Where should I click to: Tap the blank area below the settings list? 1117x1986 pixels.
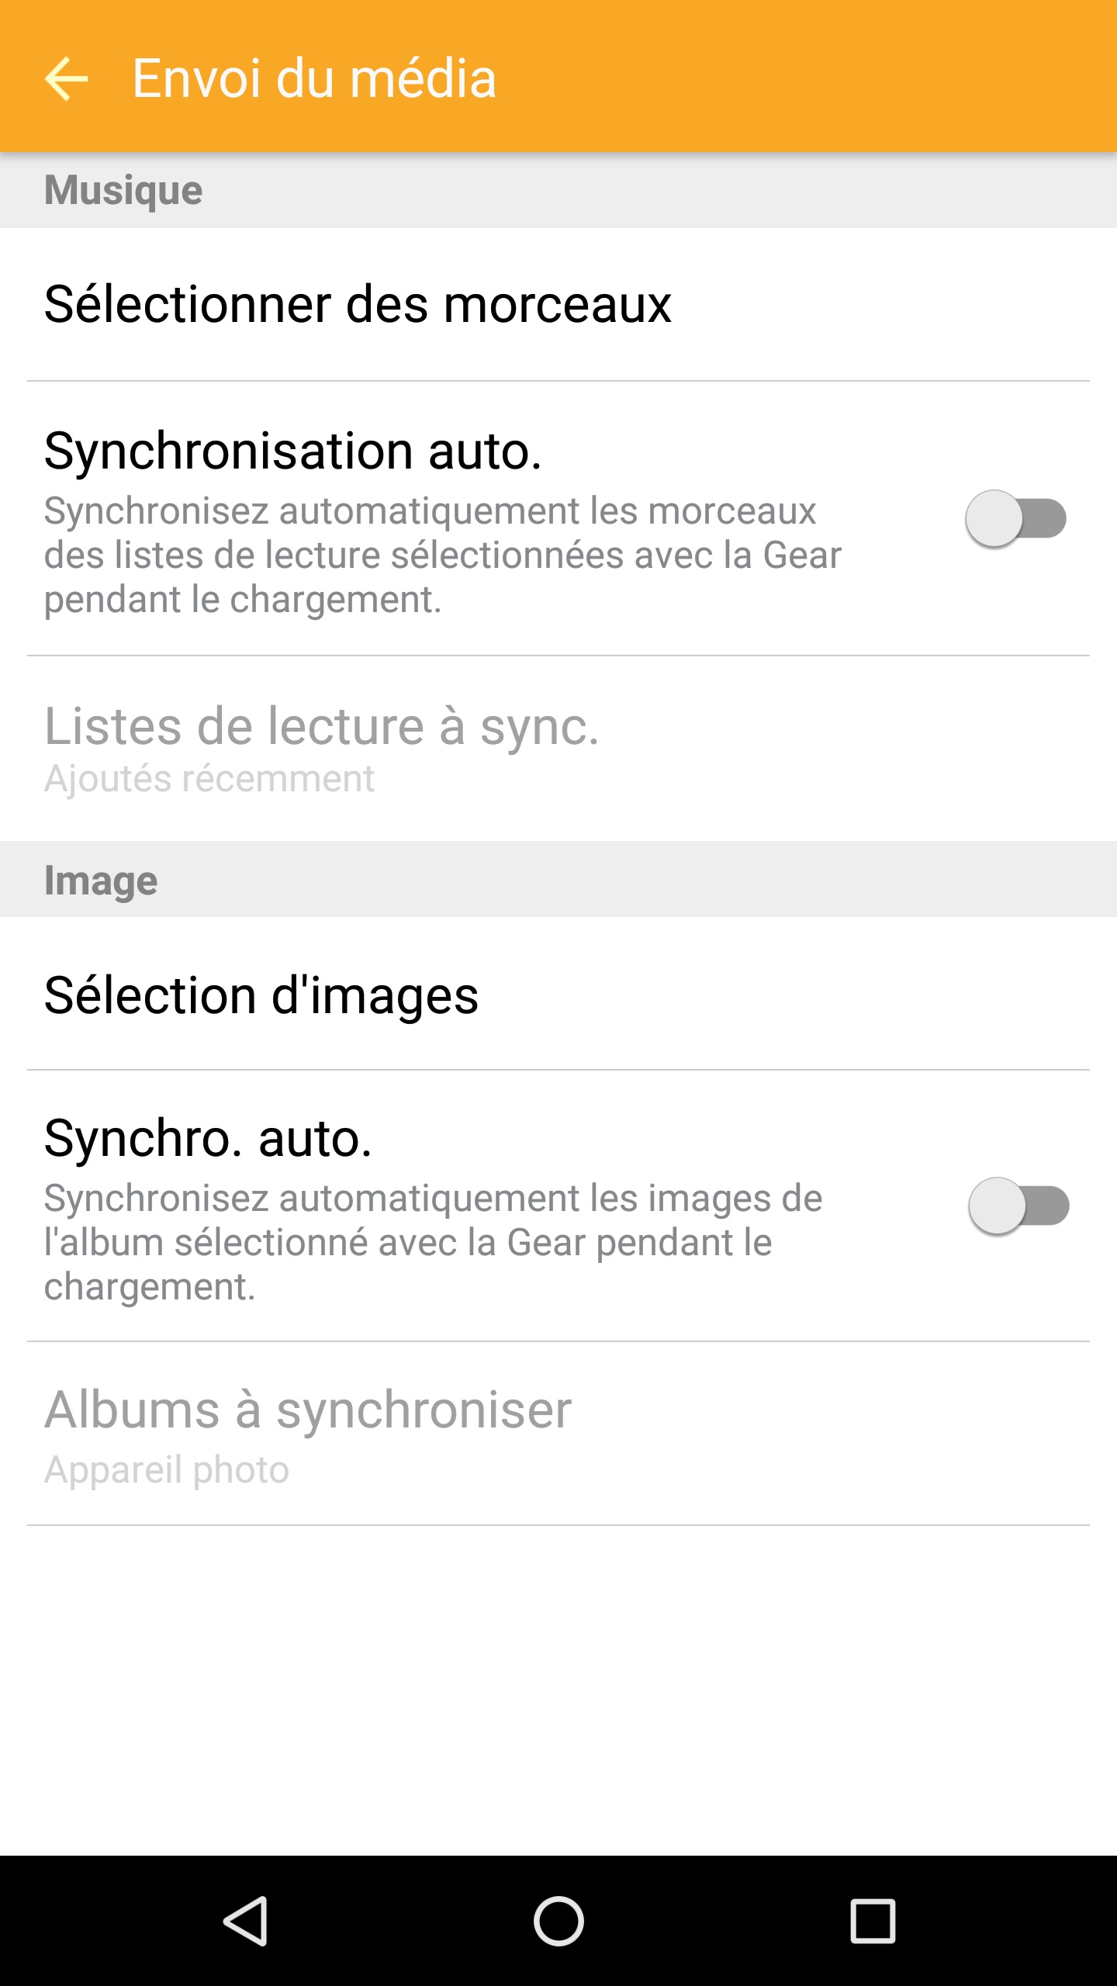point(558,1691)
